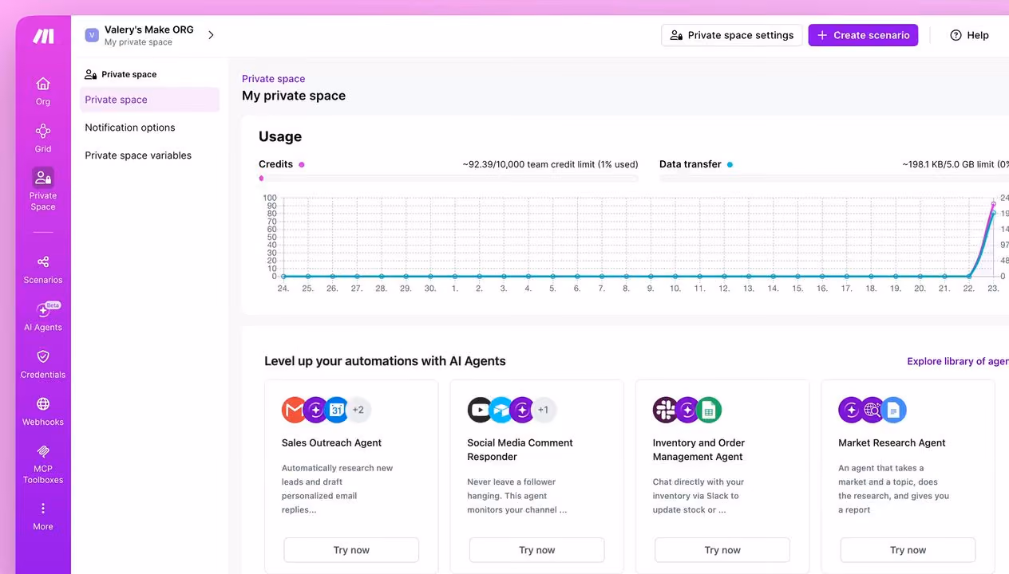This screenshot has height=574, width=1009.
Task: Click the Slack icon in Inventory card
Action: (665, 410)
